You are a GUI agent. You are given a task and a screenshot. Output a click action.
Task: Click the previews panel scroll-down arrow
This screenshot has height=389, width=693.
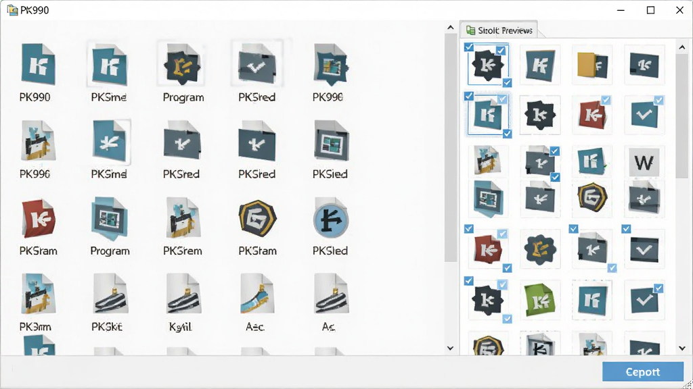point(682,348)
